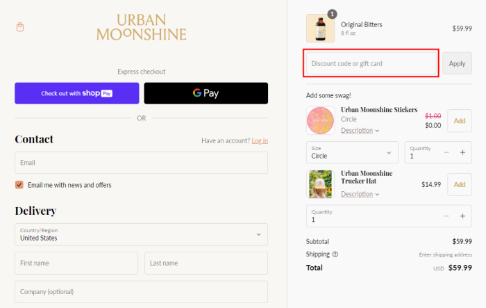Expand the Trucker Hat Description
This screenshot has height=308, width=486.
pos(360,194)
